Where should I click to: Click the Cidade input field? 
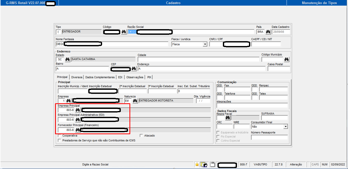pos(198,59)
